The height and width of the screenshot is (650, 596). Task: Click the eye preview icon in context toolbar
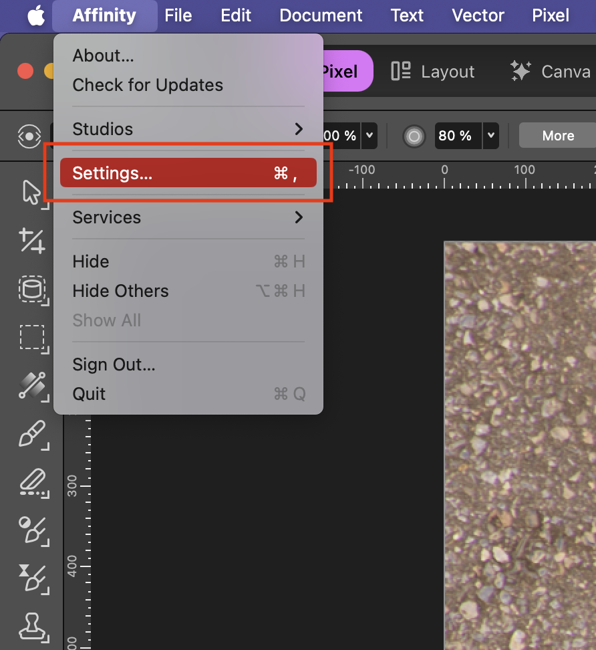(29, 136)
